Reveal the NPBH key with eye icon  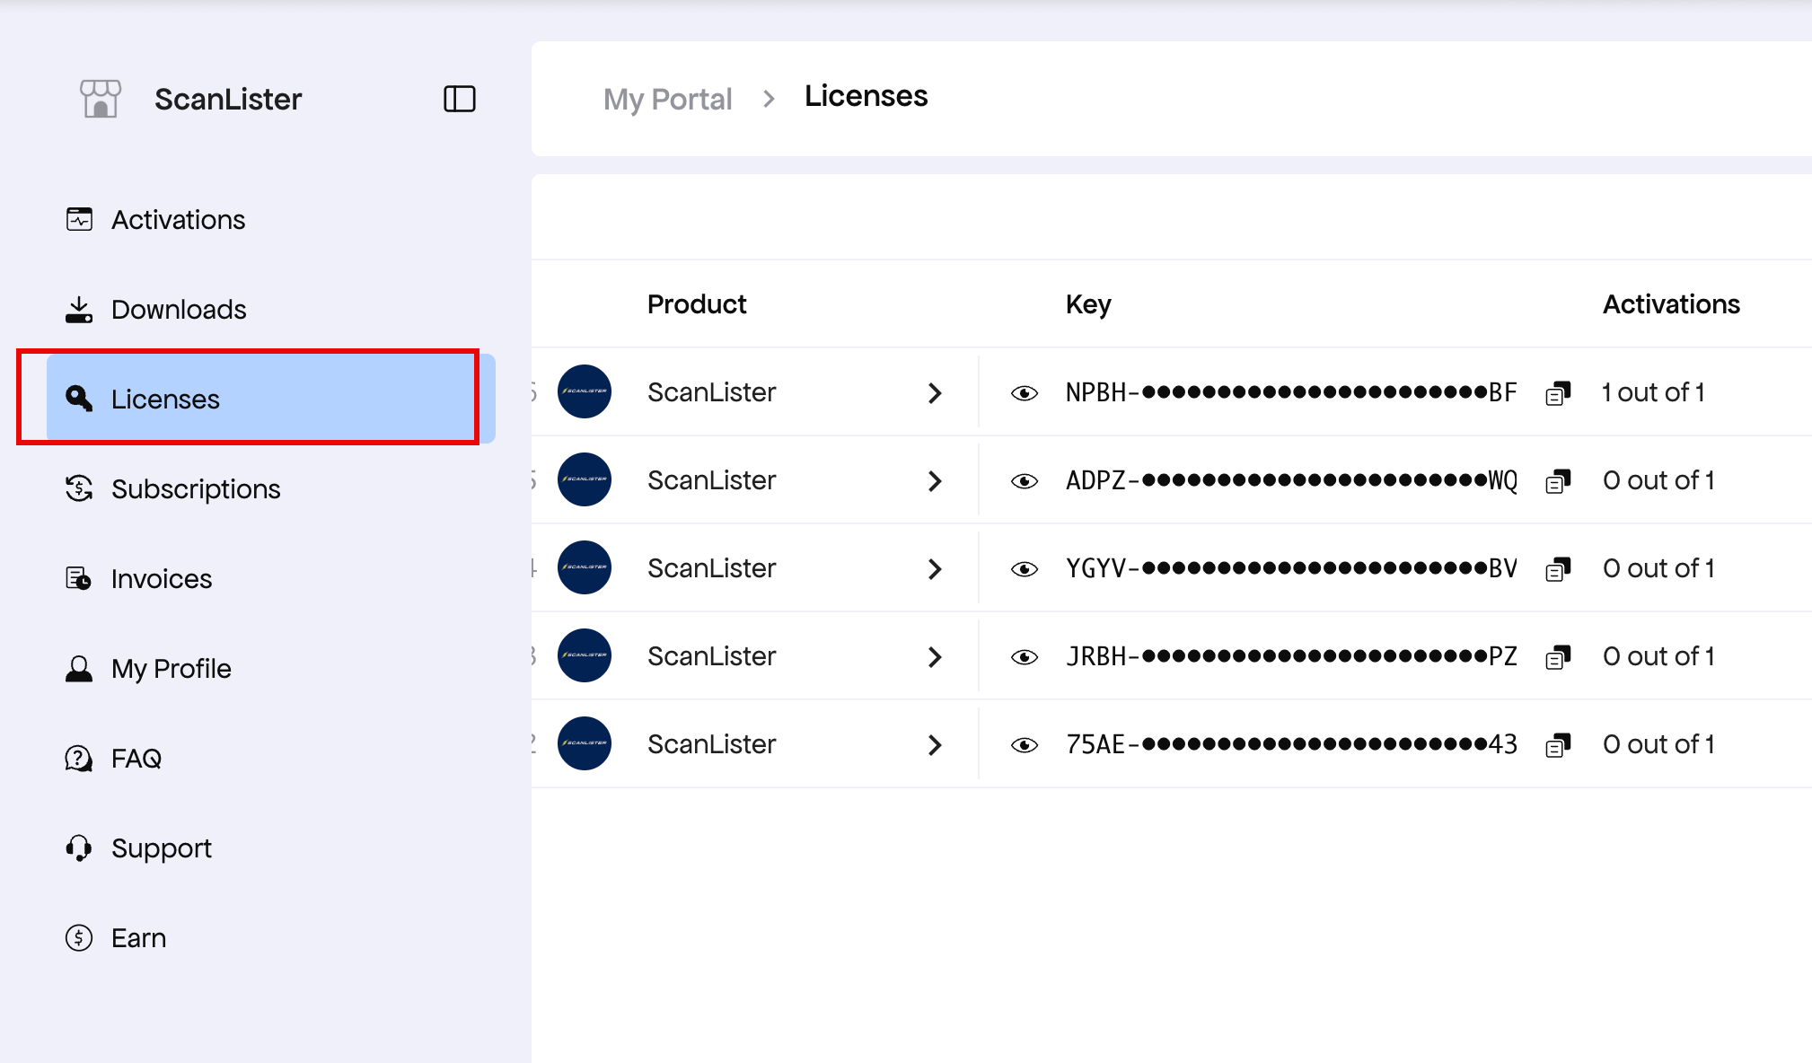click(x=1025, y=393)
